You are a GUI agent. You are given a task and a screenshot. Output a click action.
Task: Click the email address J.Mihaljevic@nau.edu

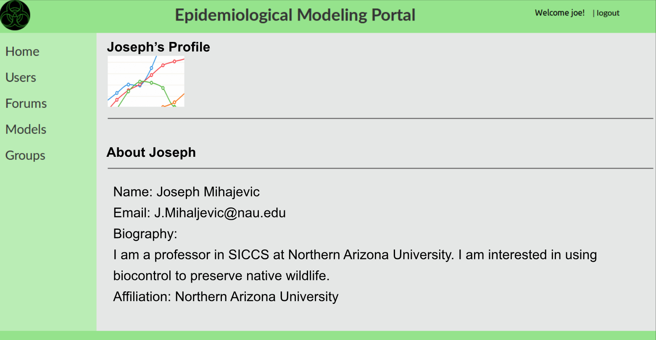coord(220,213)
